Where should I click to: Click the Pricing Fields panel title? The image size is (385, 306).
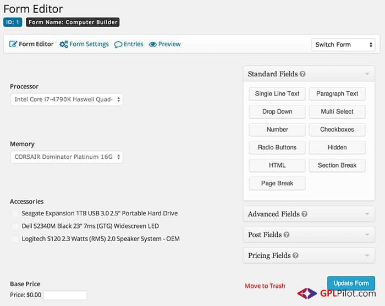click(269, 255)
